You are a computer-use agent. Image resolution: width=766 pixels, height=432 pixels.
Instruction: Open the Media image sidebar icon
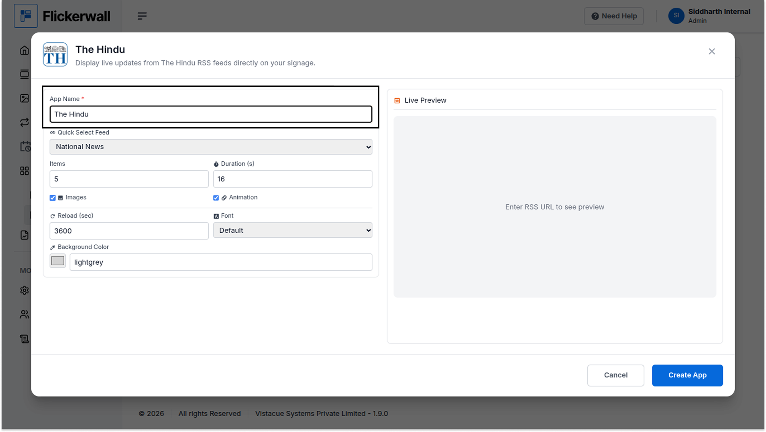(24, 98)
